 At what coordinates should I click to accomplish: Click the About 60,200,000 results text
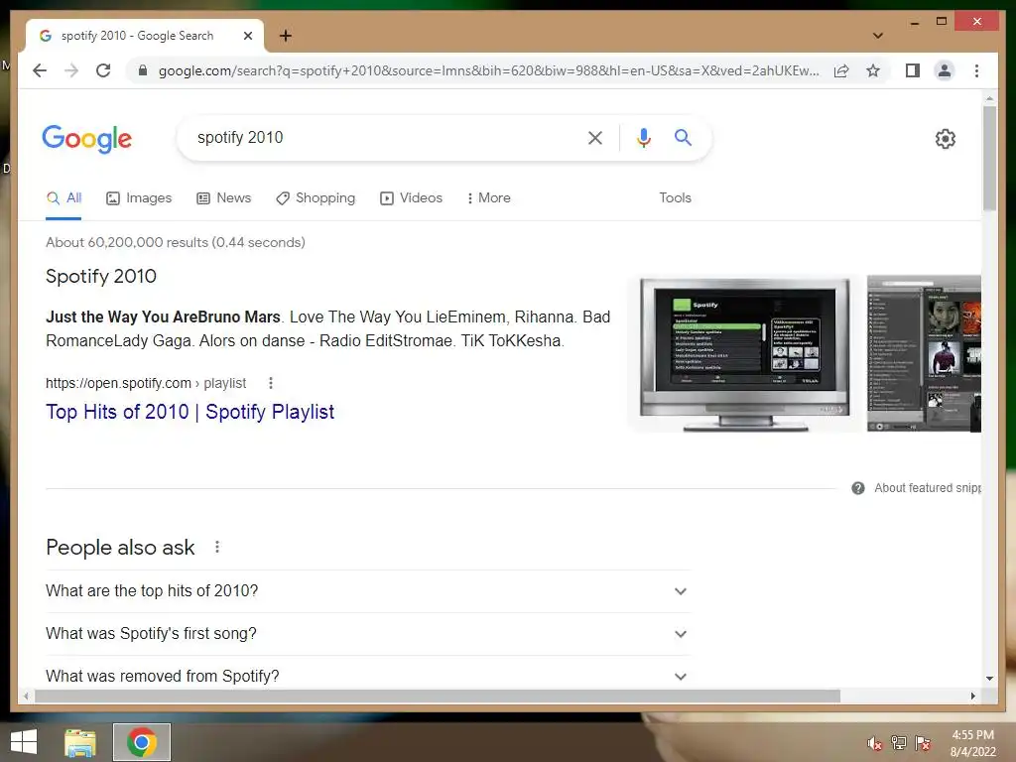(175, 242)
